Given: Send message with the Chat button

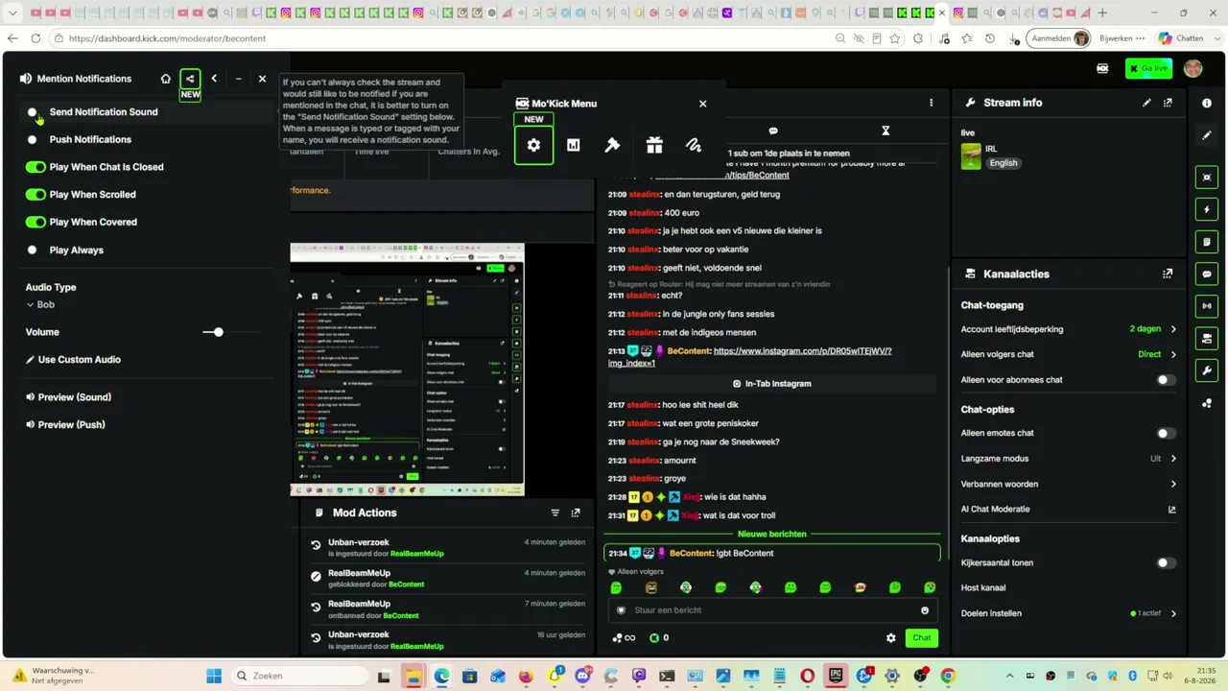Looking at the screenshot, I should [x=921, y=638].
